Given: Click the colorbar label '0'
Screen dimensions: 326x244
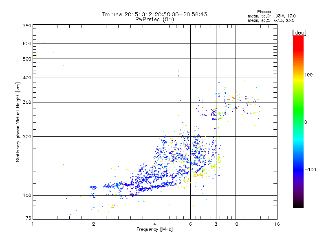Looking at the screenshot, I should [306, 122].
